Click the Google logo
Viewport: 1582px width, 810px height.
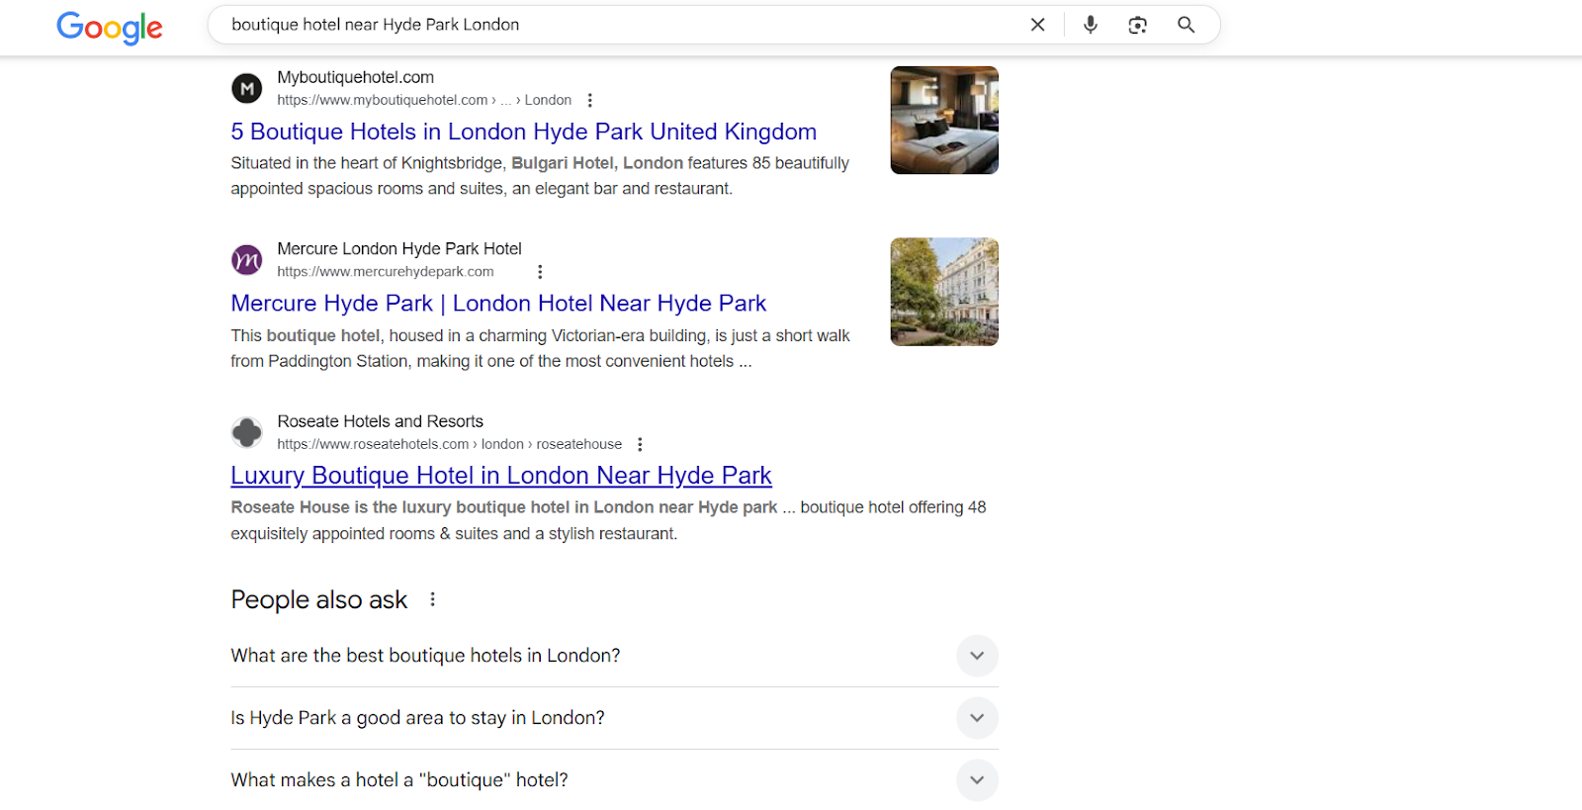pos(110,27)
